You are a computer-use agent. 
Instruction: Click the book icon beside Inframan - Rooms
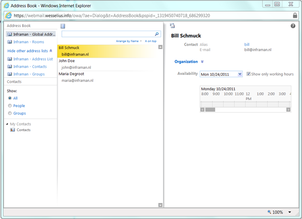click(x=10, y=42)
